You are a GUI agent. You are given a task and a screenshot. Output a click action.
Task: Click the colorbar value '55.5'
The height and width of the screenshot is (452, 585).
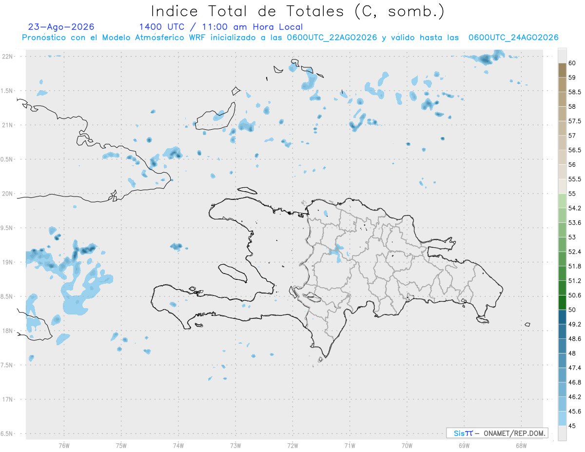pos(574,179)
